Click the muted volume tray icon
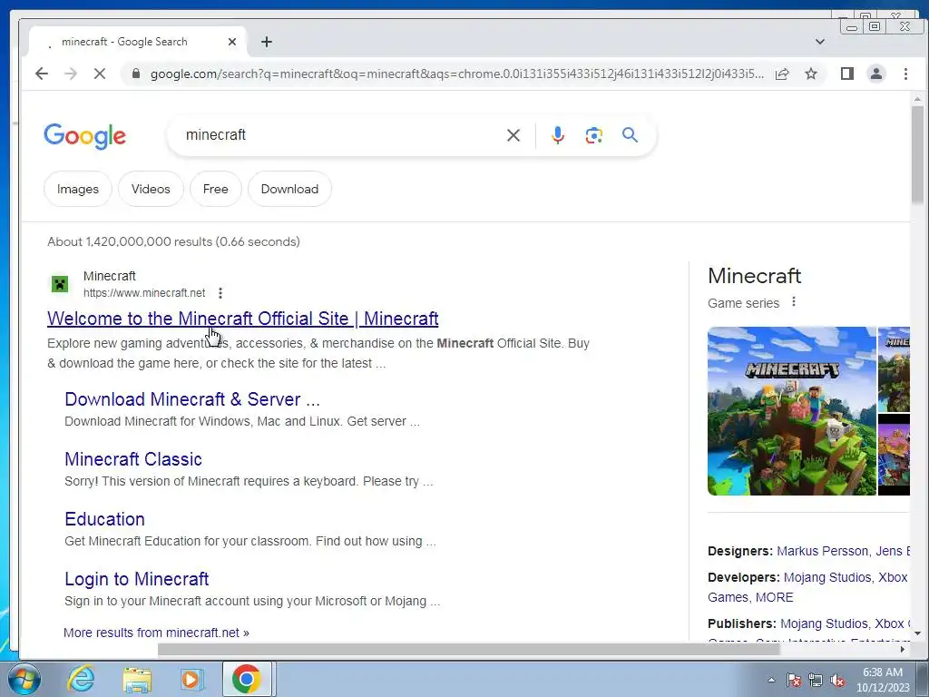This screenshot has width=929, height=697. [x=837, y=681]
